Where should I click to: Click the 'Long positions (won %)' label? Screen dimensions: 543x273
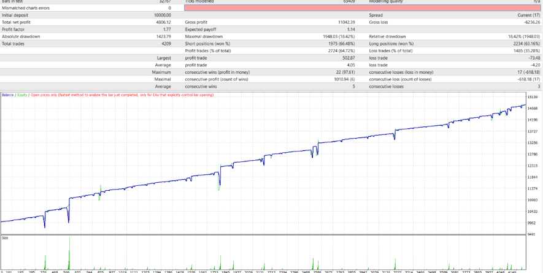coord(391,44)
